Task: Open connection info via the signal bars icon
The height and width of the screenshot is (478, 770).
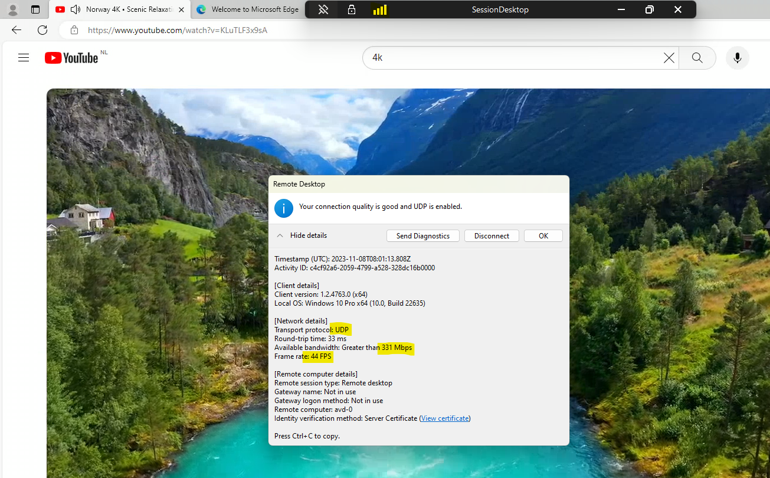Action: (x=380, y=9)
